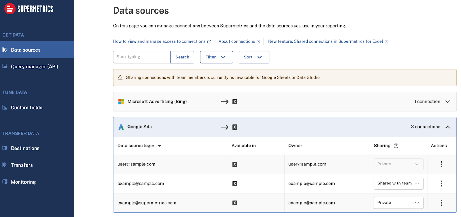Viewport: 461px width, 217px height.
Task: Focus the Start typing search field
Action: coord(141,57)
